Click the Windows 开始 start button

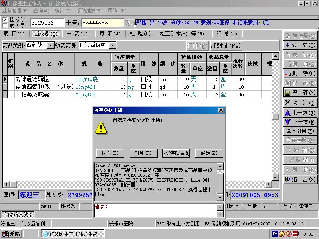coord(12,234)
